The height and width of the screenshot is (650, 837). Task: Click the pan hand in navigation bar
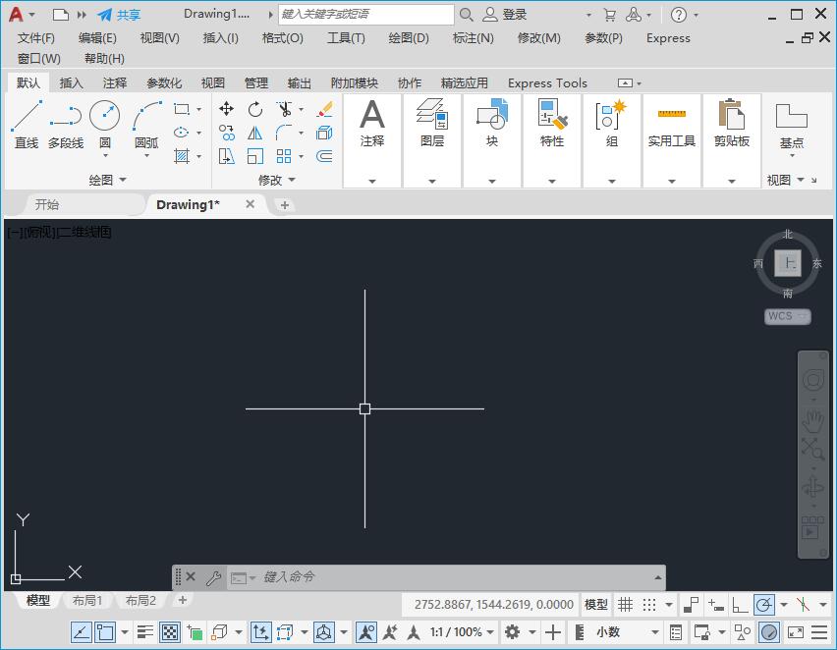coord(812,421)
